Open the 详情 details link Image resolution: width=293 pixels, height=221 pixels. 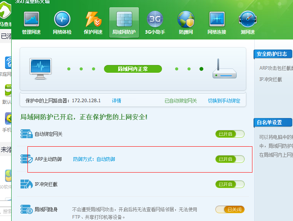[116, 101]
